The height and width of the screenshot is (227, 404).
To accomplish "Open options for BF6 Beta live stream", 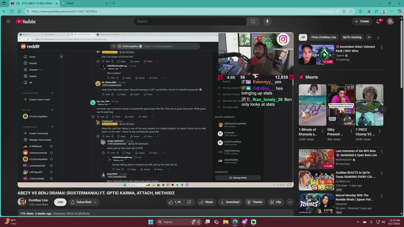I will [382, 152].
